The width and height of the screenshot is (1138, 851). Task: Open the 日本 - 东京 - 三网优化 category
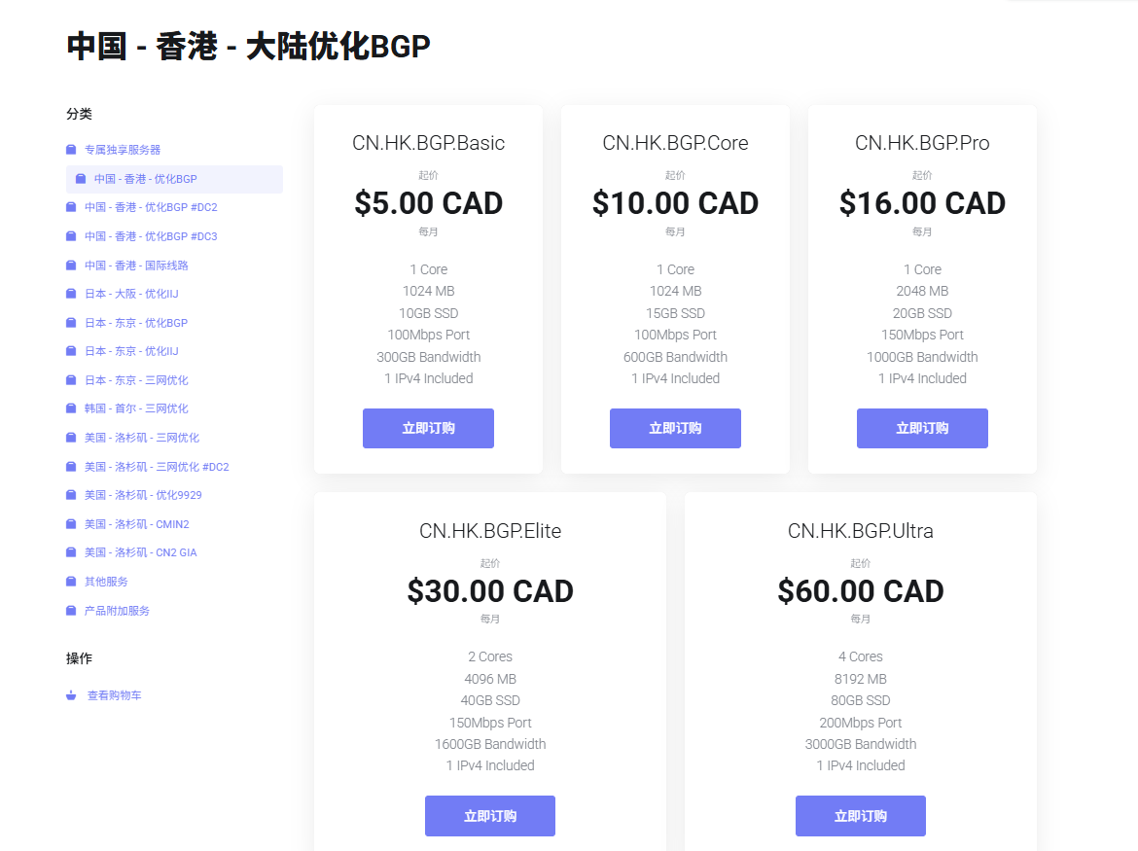pyautogui.click(x=135, y=379)
